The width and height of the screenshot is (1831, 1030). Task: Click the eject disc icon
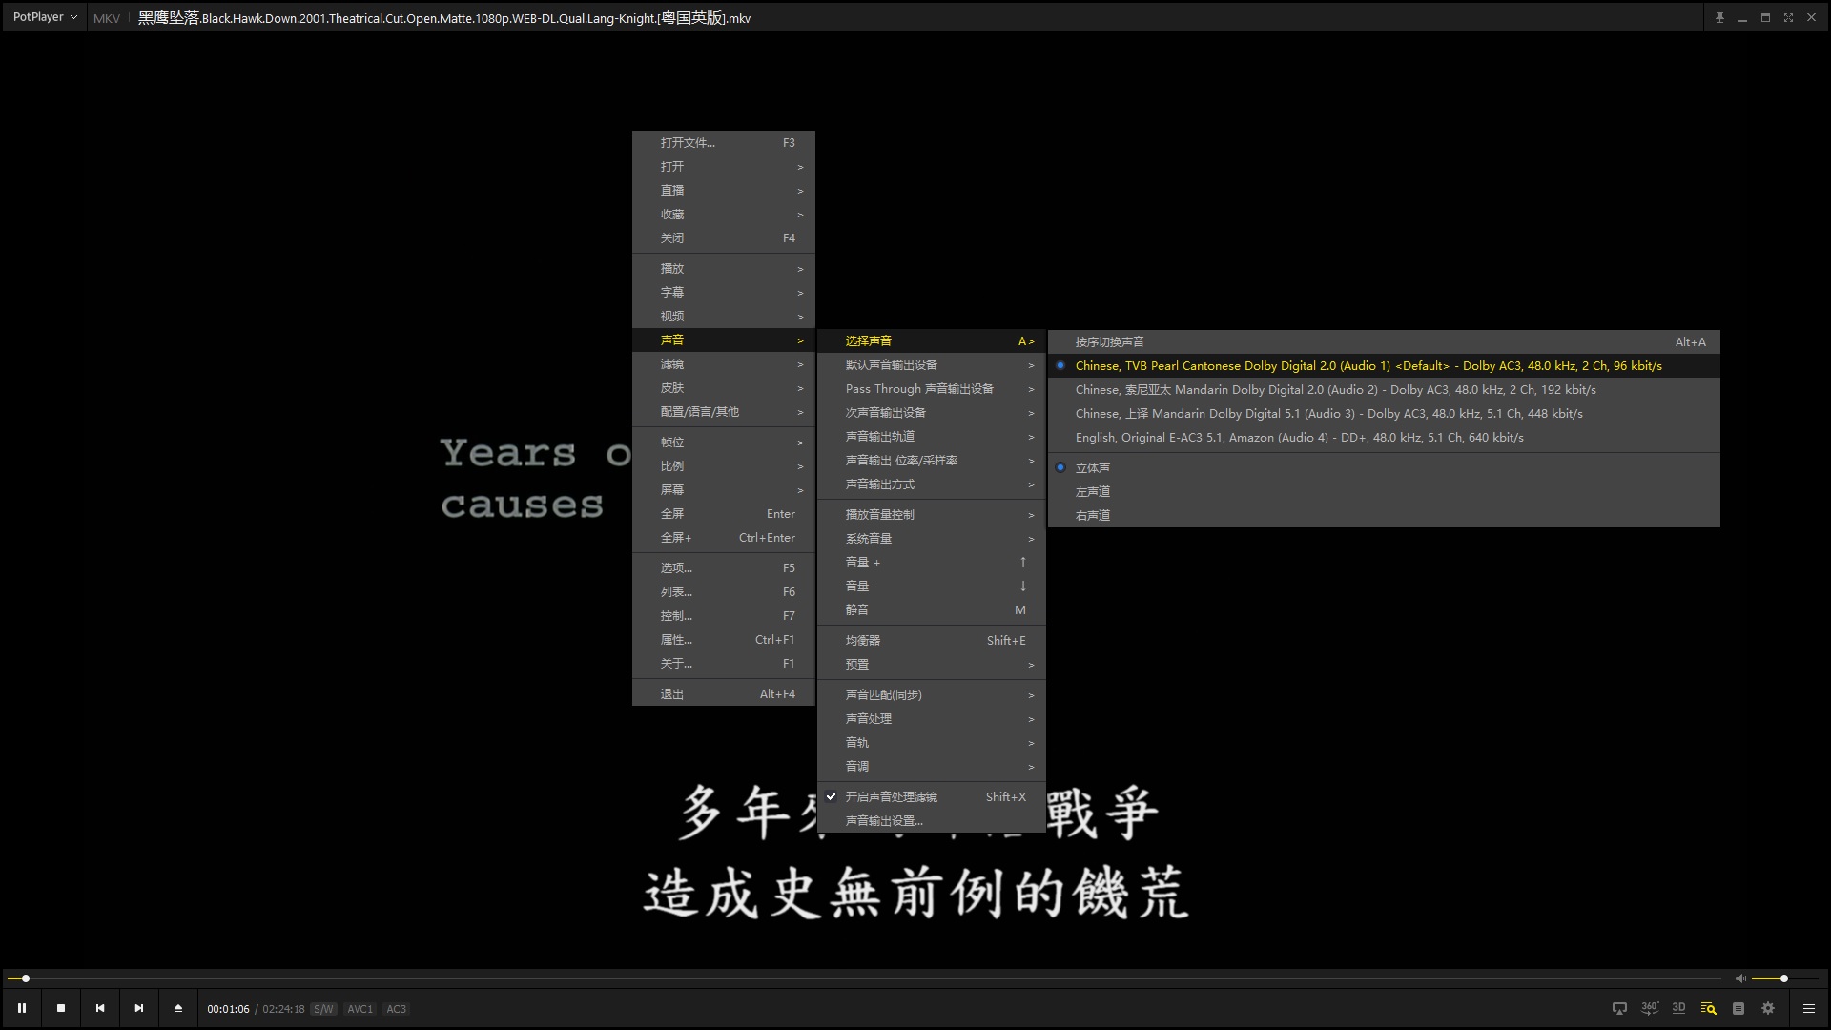(x=177, y=1008)
